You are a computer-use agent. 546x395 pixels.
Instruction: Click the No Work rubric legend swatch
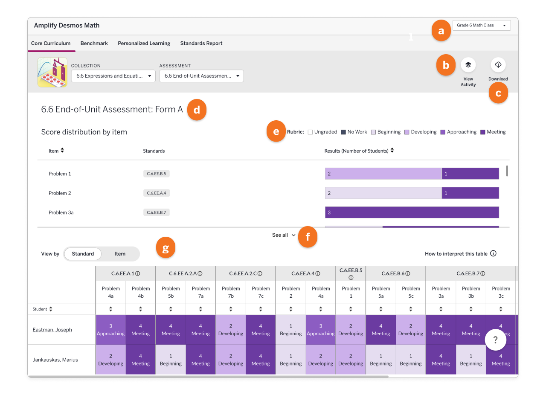pyautogui.click(x=343, y=132)
